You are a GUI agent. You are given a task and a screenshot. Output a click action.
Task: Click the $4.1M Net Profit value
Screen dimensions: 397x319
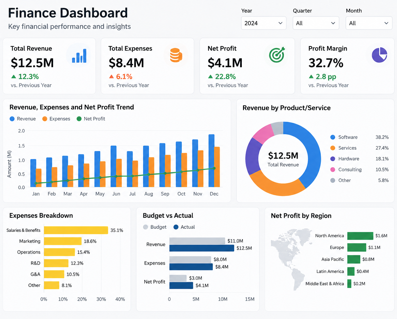point(225,63)
